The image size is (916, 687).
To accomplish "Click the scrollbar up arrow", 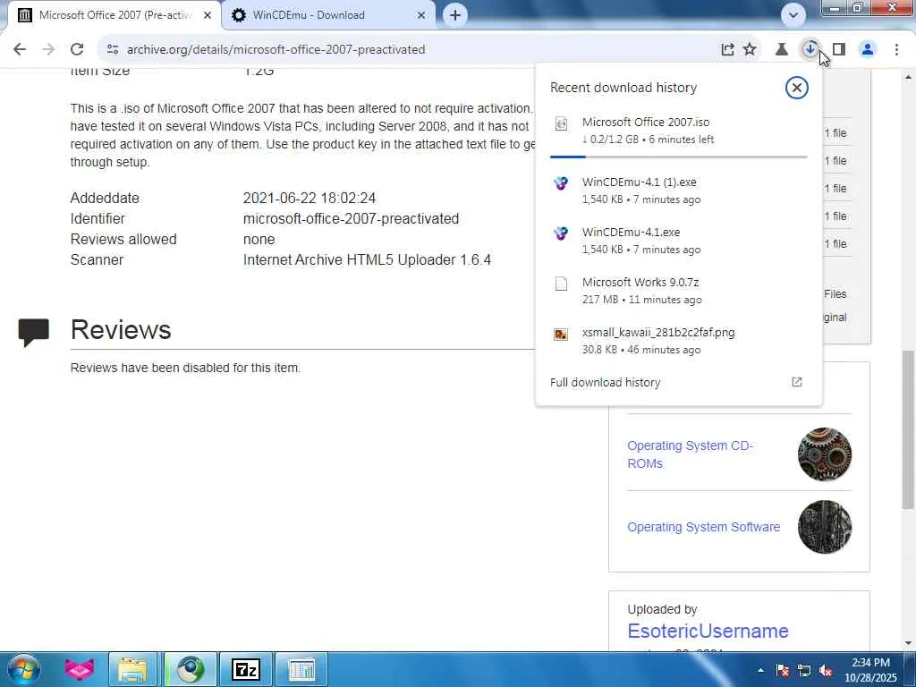I will click(x=908, y=77).
